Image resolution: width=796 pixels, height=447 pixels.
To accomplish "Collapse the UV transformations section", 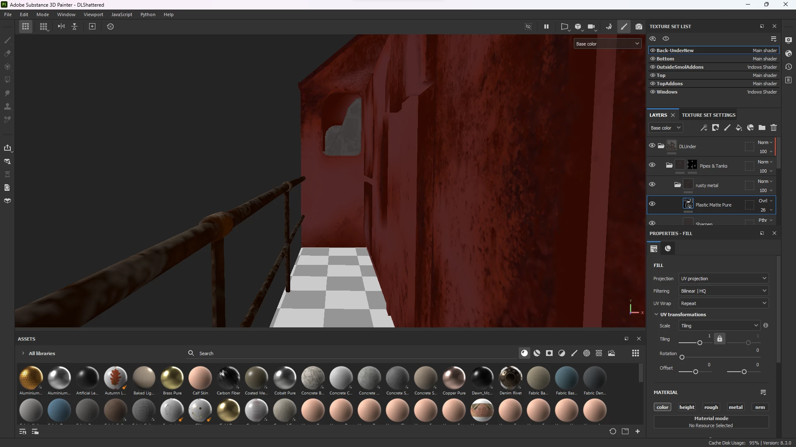I will coord(656,315).
